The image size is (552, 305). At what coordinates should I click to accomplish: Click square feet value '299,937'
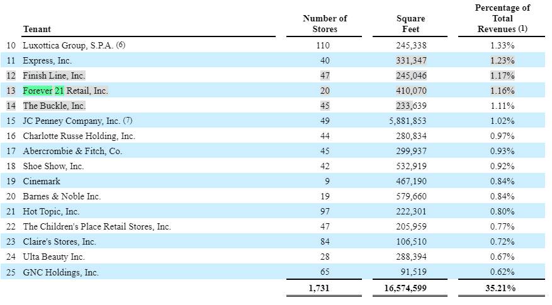click(x=411, y=152)
